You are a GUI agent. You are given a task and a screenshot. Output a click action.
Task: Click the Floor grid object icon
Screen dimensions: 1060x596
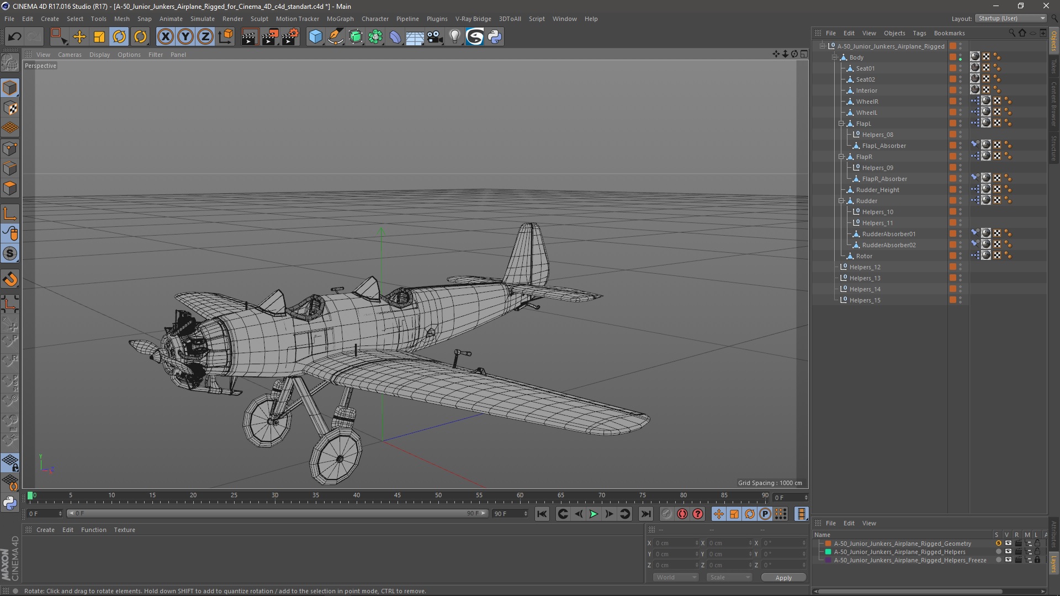coord(415,37)
